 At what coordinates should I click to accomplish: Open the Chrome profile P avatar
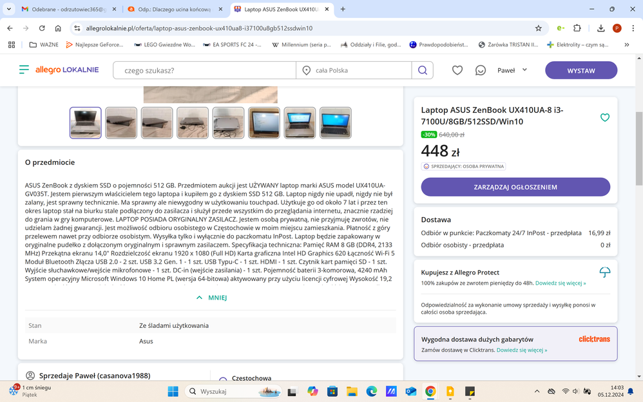(x=617, y=28)
